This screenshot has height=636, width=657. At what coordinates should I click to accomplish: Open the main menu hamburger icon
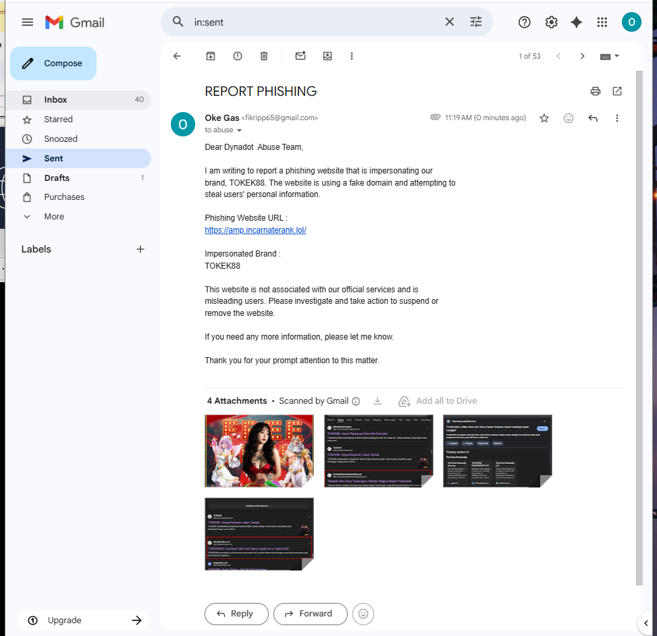pyautogui.click(x=27, y=22)
